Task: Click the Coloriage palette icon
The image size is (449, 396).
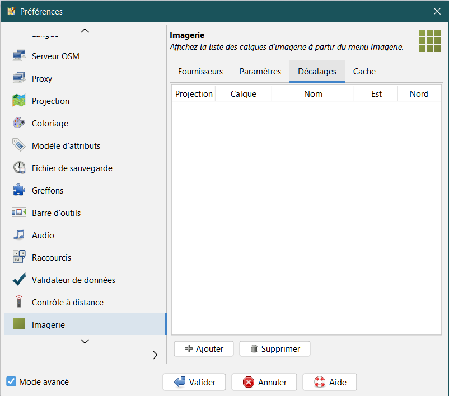Action: tap(19, 123)
